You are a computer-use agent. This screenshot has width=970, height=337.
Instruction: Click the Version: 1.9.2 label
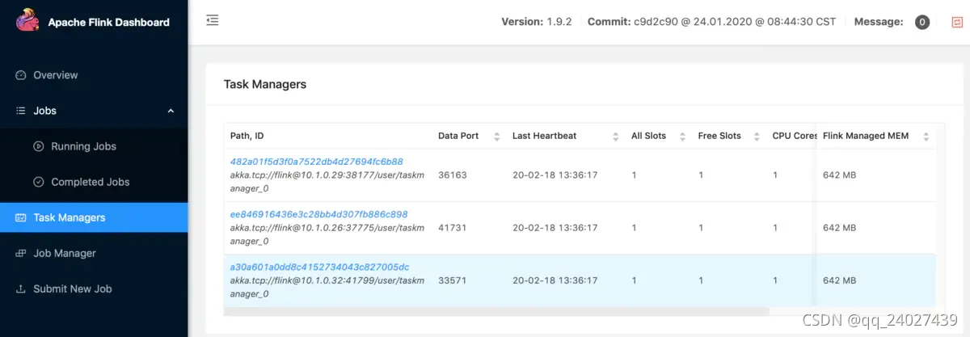click(537, 22)
